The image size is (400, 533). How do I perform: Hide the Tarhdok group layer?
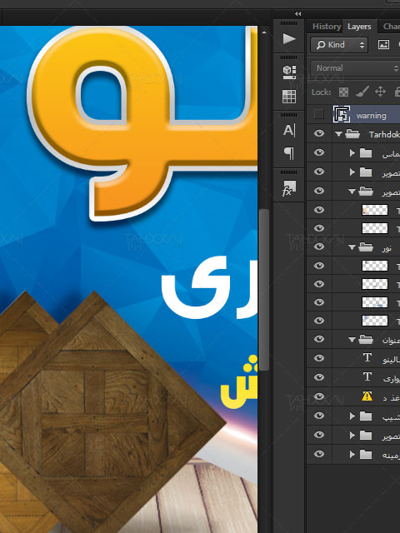[318, 133]
